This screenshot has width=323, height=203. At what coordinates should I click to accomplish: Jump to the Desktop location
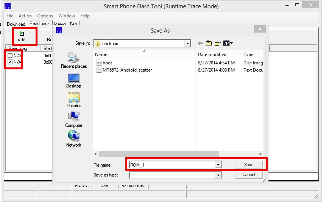[74, 81]
